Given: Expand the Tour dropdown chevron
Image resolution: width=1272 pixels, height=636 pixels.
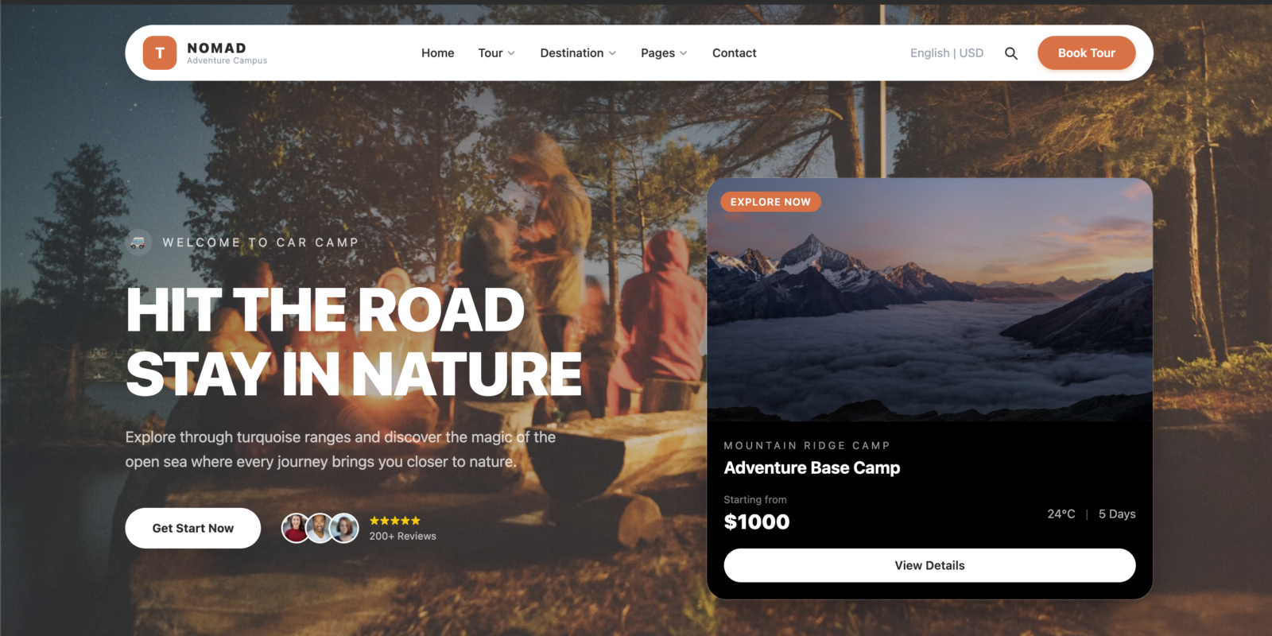Looking at the screenshot, I should 511,53.
